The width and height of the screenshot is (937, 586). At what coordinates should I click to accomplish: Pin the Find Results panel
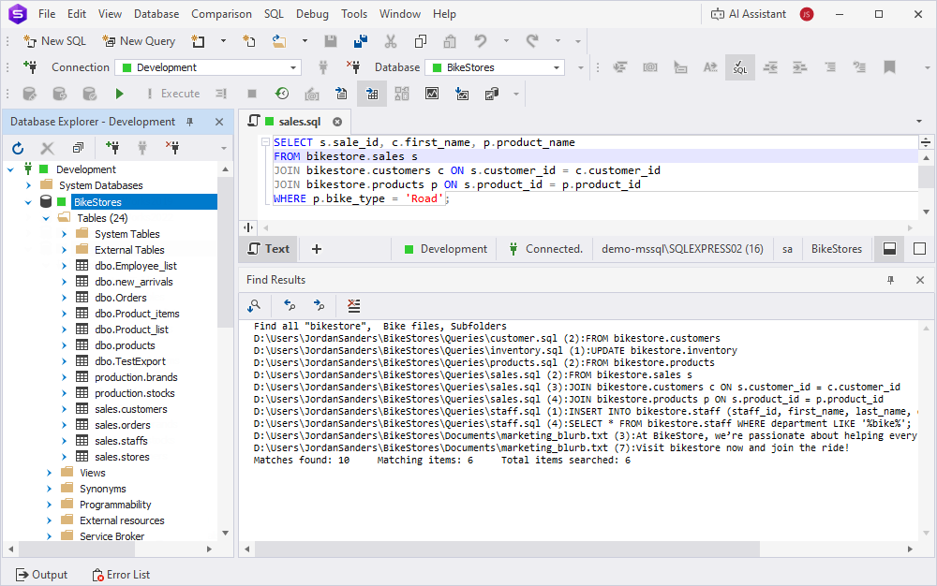[890, 280]
